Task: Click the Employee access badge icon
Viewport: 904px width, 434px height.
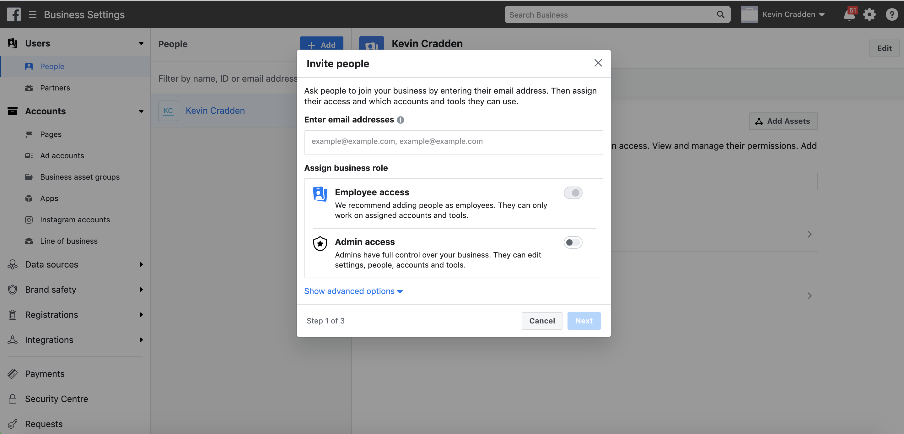Action: tap(320, 194)
